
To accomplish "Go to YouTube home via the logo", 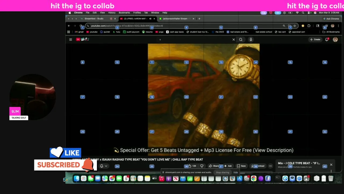I will point(82,39).
